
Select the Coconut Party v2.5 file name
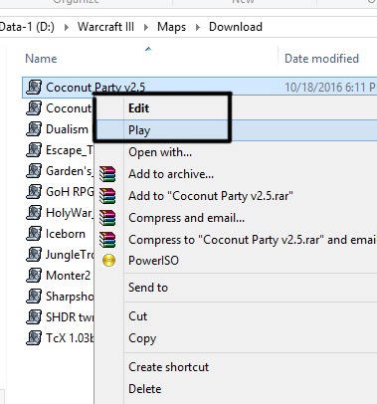tap(95, 88)
